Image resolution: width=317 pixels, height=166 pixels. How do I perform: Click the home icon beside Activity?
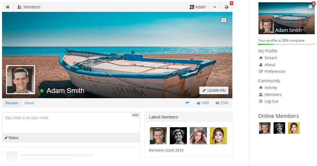click(x=261, y=87)
